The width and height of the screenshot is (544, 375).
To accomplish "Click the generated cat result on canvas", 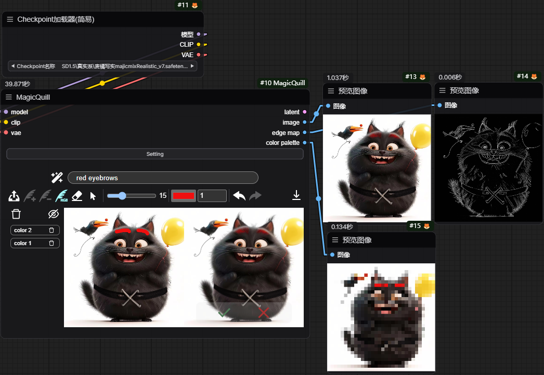I will (x=244, y=267).
